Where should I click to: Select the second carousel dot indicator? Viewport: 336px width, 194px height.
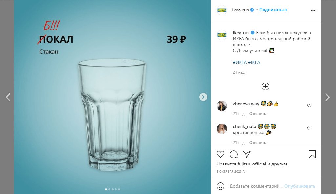tap(109, 189)
